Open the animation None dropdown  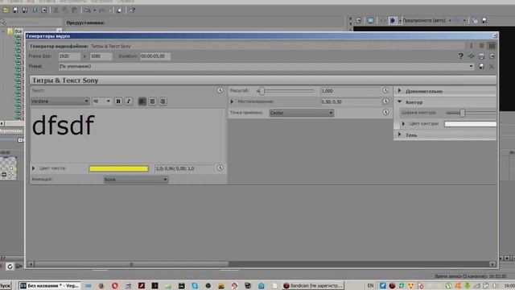click(x=136, y=180)
